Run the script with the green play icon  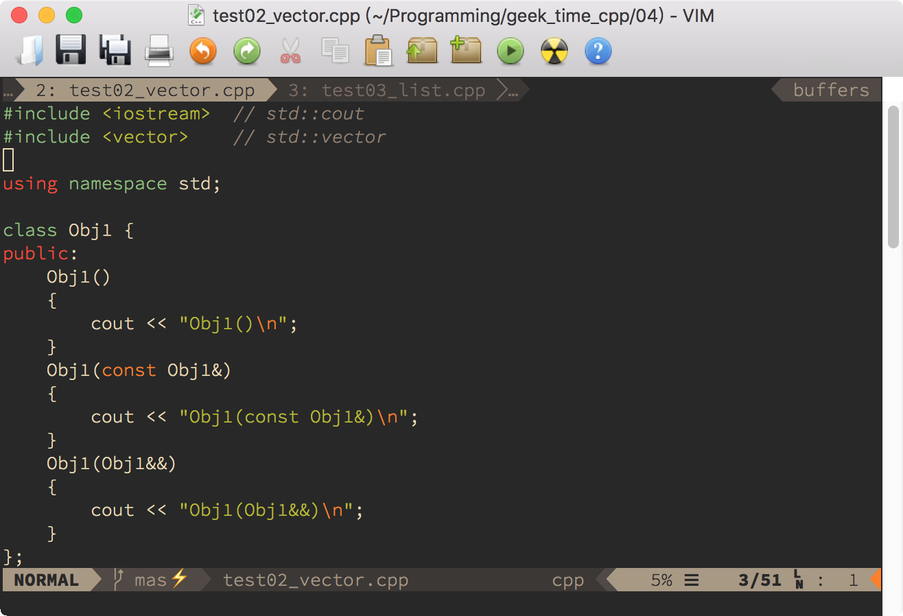pos(510,51)
